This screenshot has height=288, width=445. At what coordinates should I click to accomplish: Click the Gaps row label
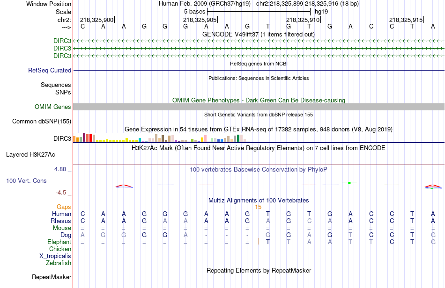pos(64,207)
